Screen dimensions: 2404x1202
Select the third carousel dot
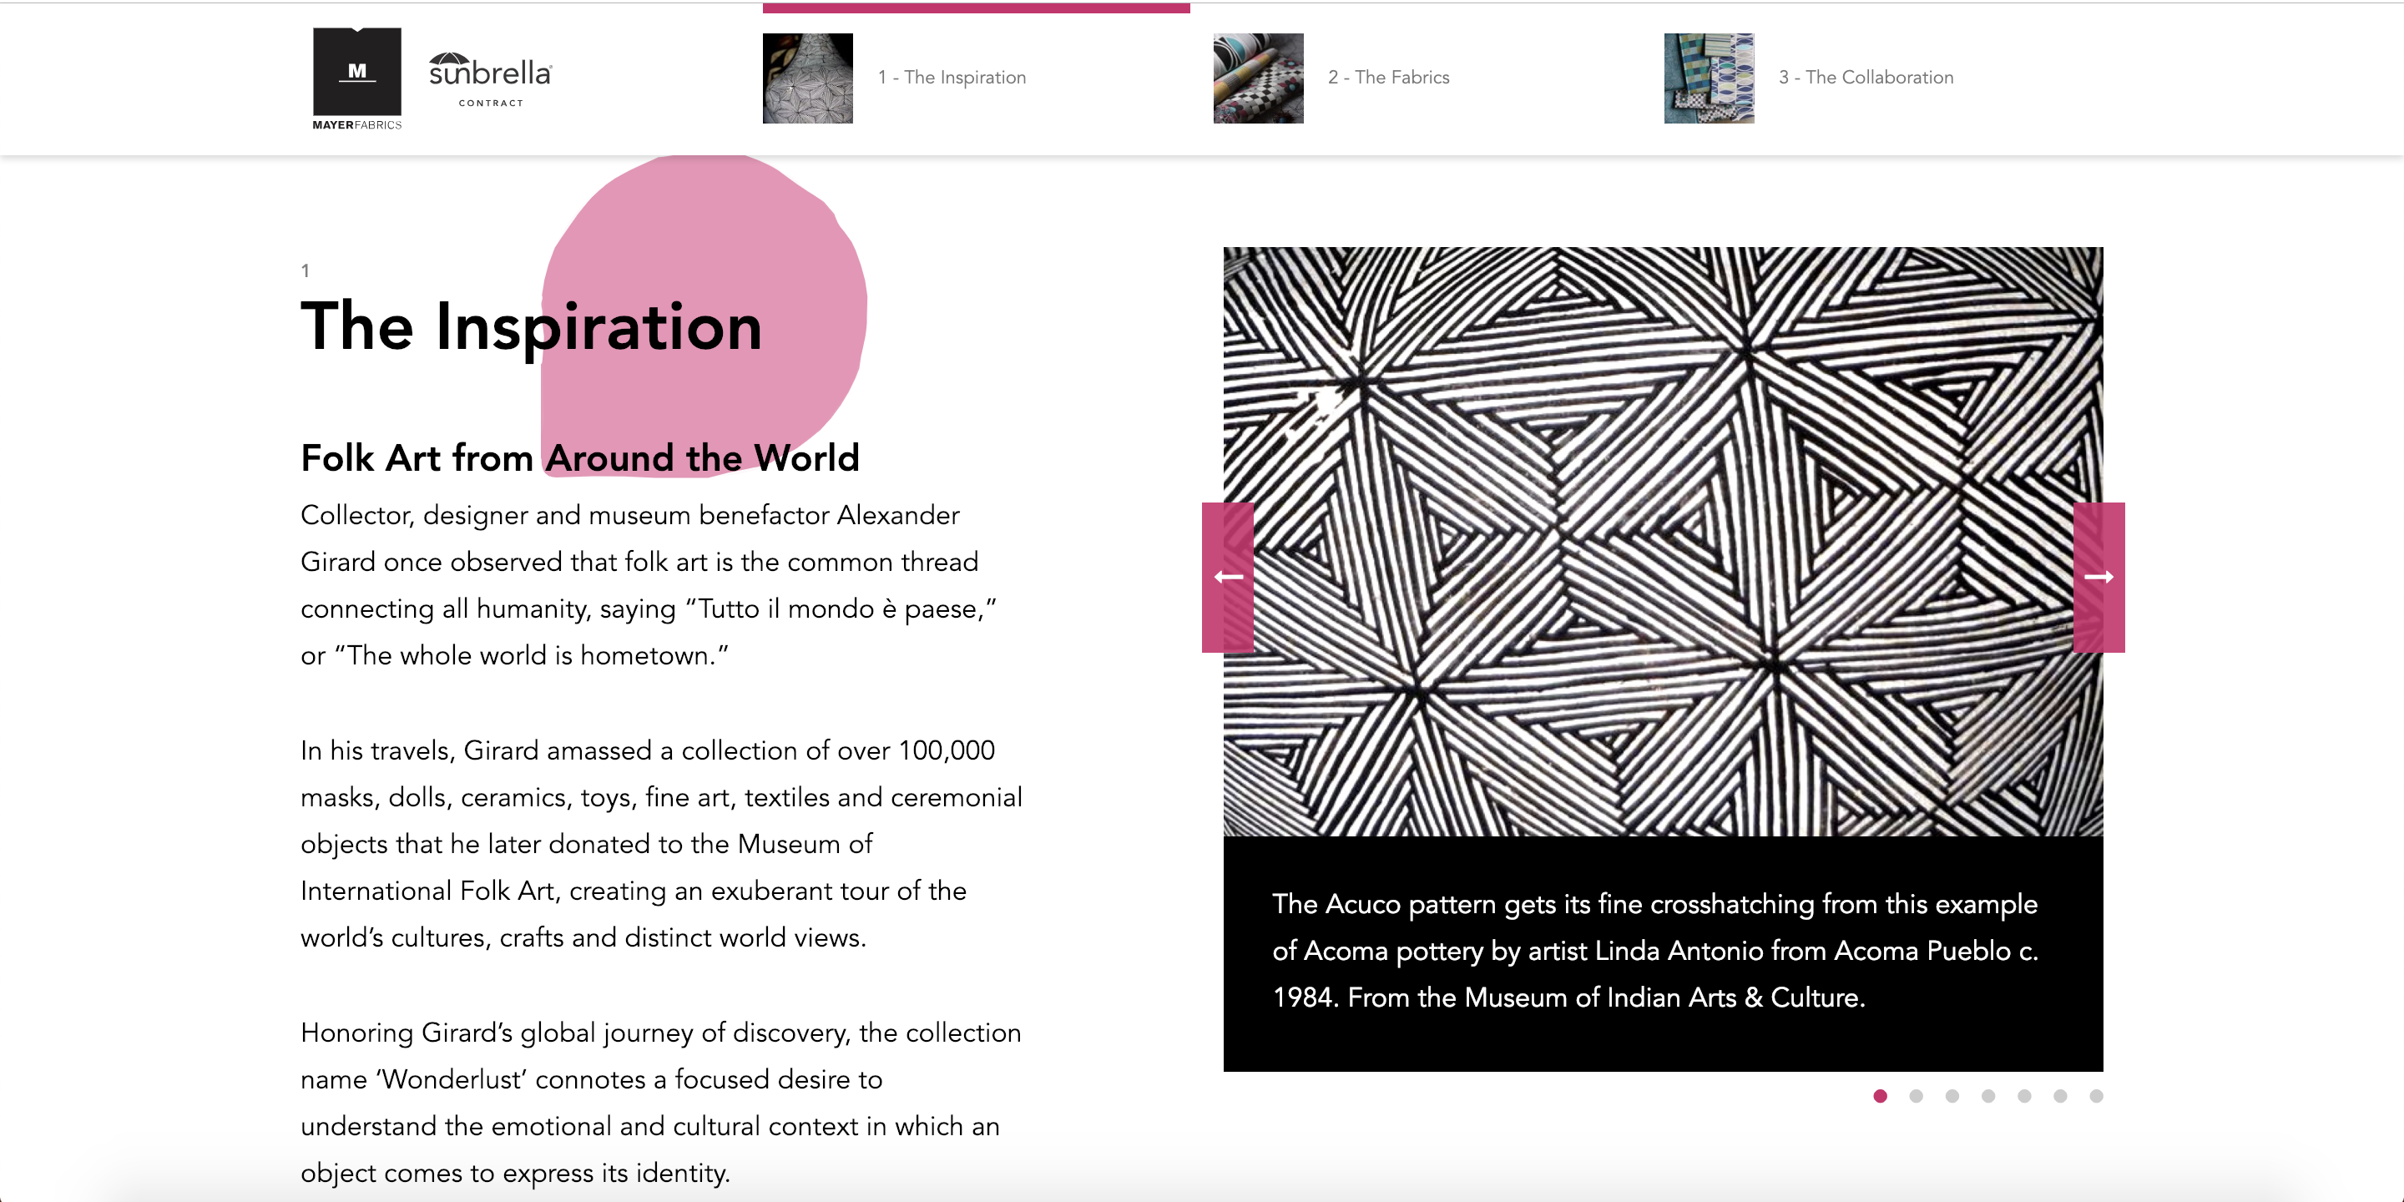(1952, 1096)
